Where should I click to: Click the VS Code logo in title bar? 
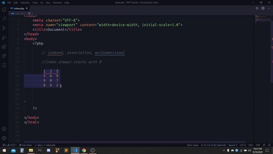tap(3, 3)
